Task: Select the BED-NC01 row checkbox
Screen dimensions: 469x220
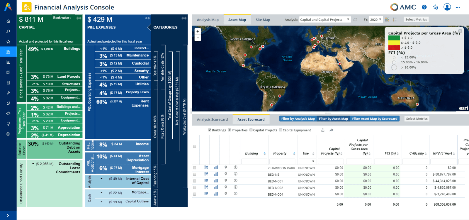Action: [194, 181]
